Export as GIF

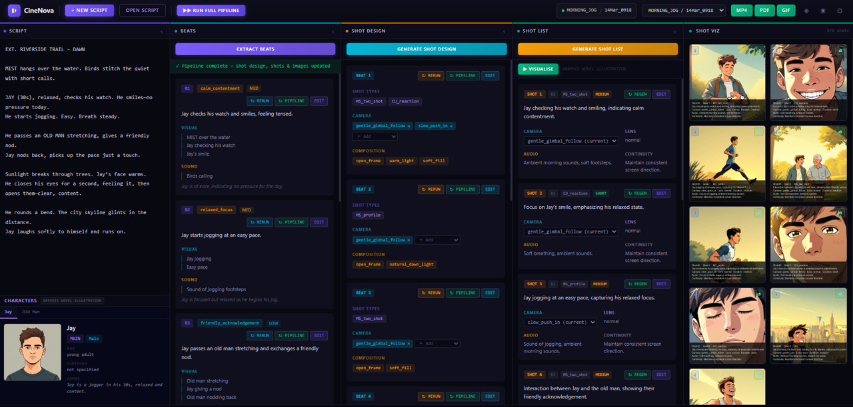tap(786, 11)
